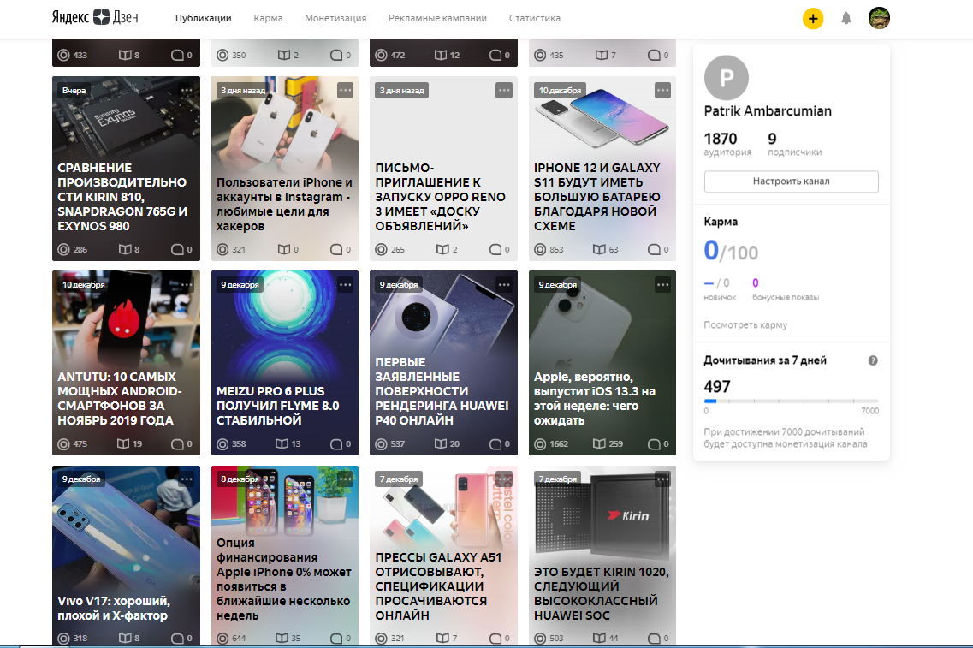Screen dimensions: 973x648
Task: Click the 7-day reads progress bar
Action: 791,401
